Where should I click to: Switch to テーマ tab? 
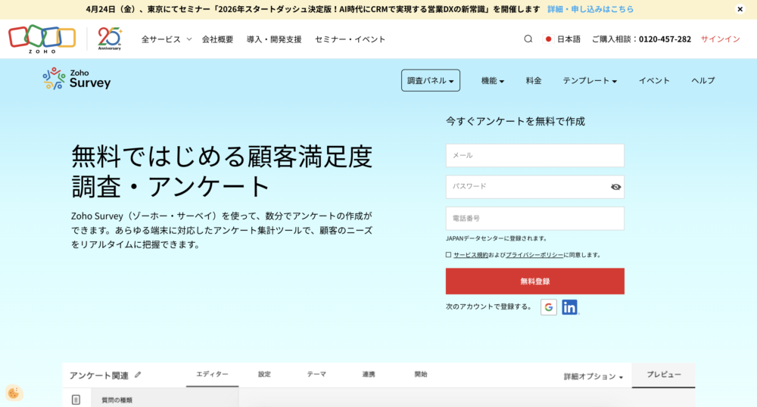click(x=316, y=374)
